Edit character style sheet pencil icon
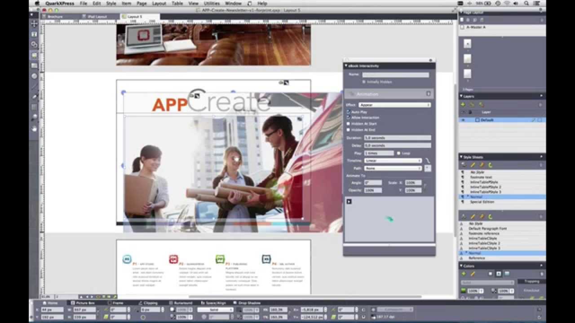Image resolution: width=575 pixels, height=323 pixels. click(473, 216)
